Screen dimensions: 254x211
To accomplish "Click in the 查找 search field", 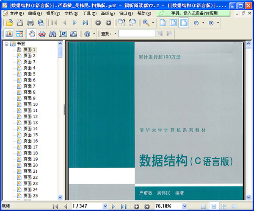I will click(137, 34).
